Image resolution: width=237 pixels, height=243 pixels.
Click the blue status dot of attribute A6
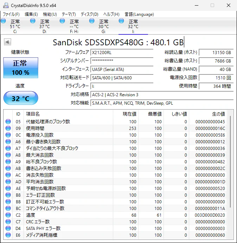(8, 142)
